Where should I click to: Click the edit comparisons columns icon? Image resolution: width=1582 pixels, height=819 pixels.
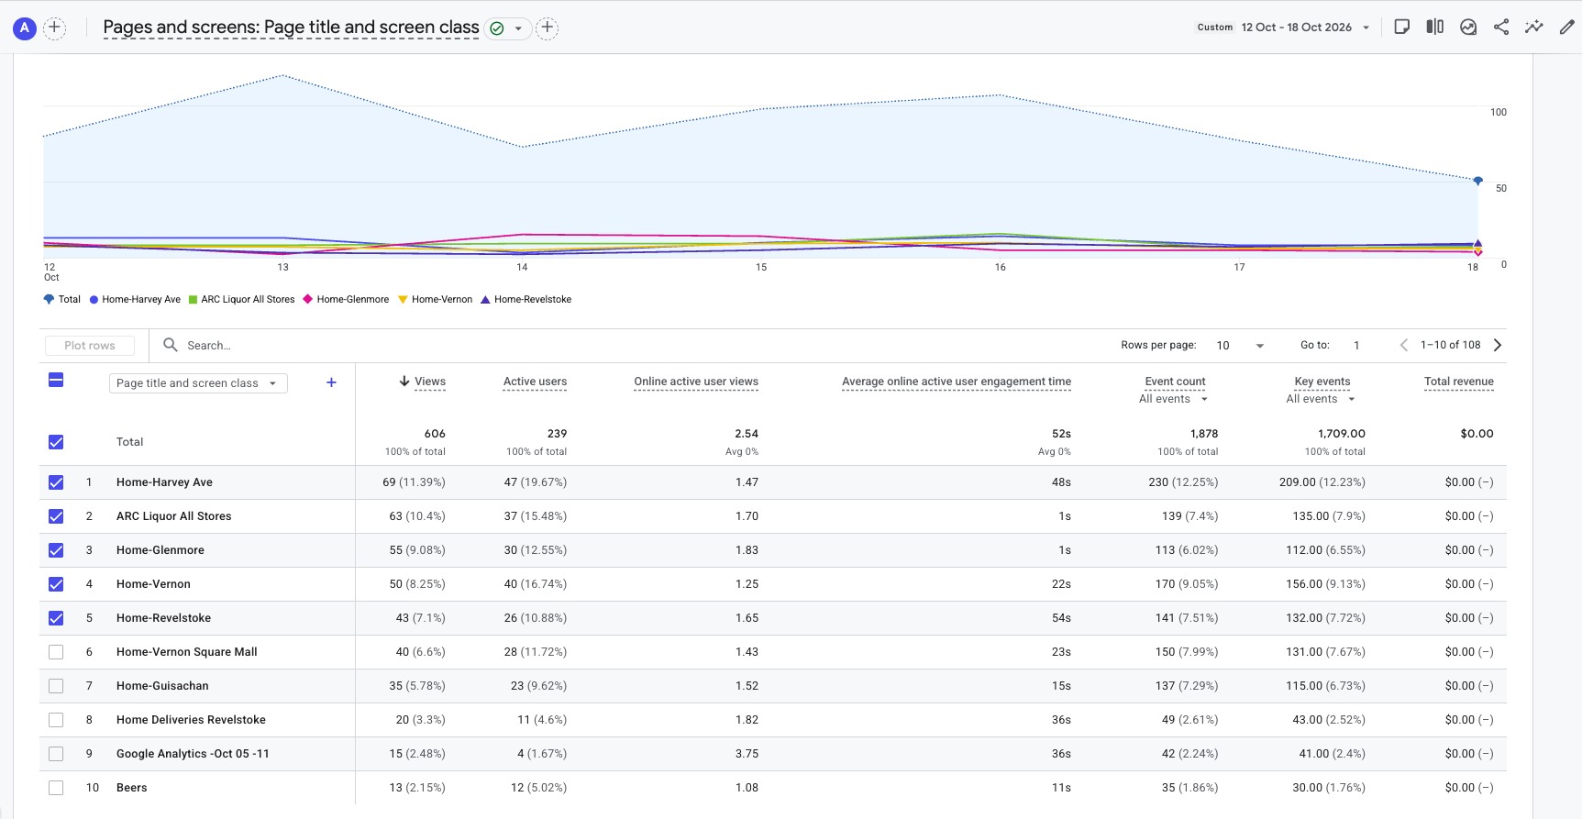1435,28
